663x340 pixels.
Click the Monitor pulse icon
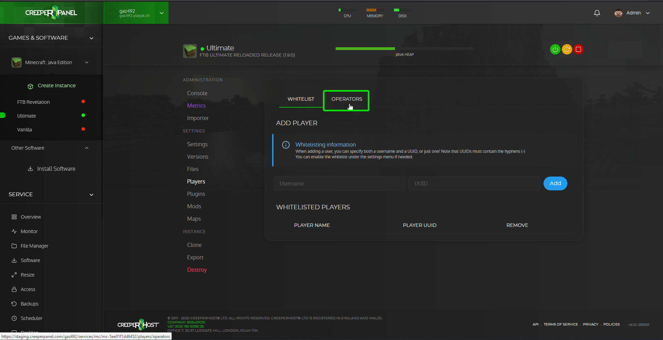(x=14, y=231)
